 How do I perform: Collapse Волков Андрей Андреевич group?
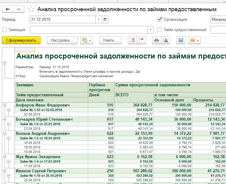coord(5,134)
